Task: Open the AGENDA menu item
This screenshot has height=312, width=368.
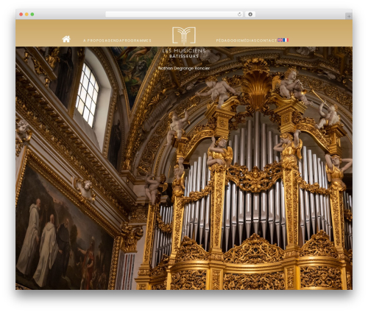Action: click(x=113, y=41)
